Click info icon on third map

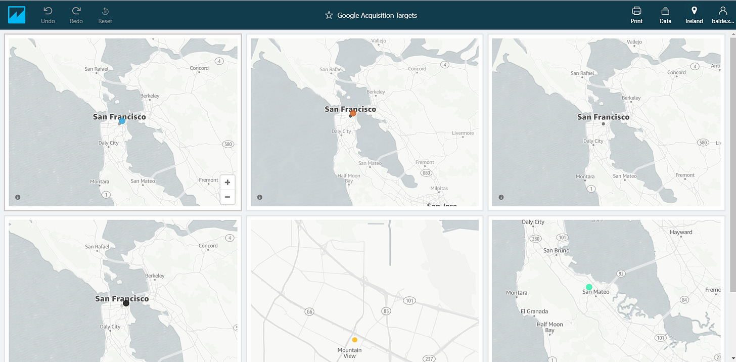click(501, 197)
